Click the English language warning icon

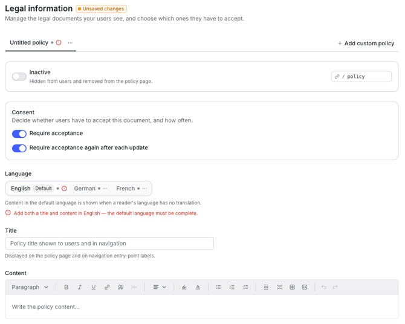click(x=64, y=189)
